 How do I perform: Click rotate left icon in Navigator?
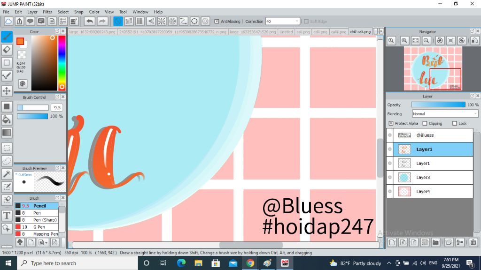pos(440,40)
